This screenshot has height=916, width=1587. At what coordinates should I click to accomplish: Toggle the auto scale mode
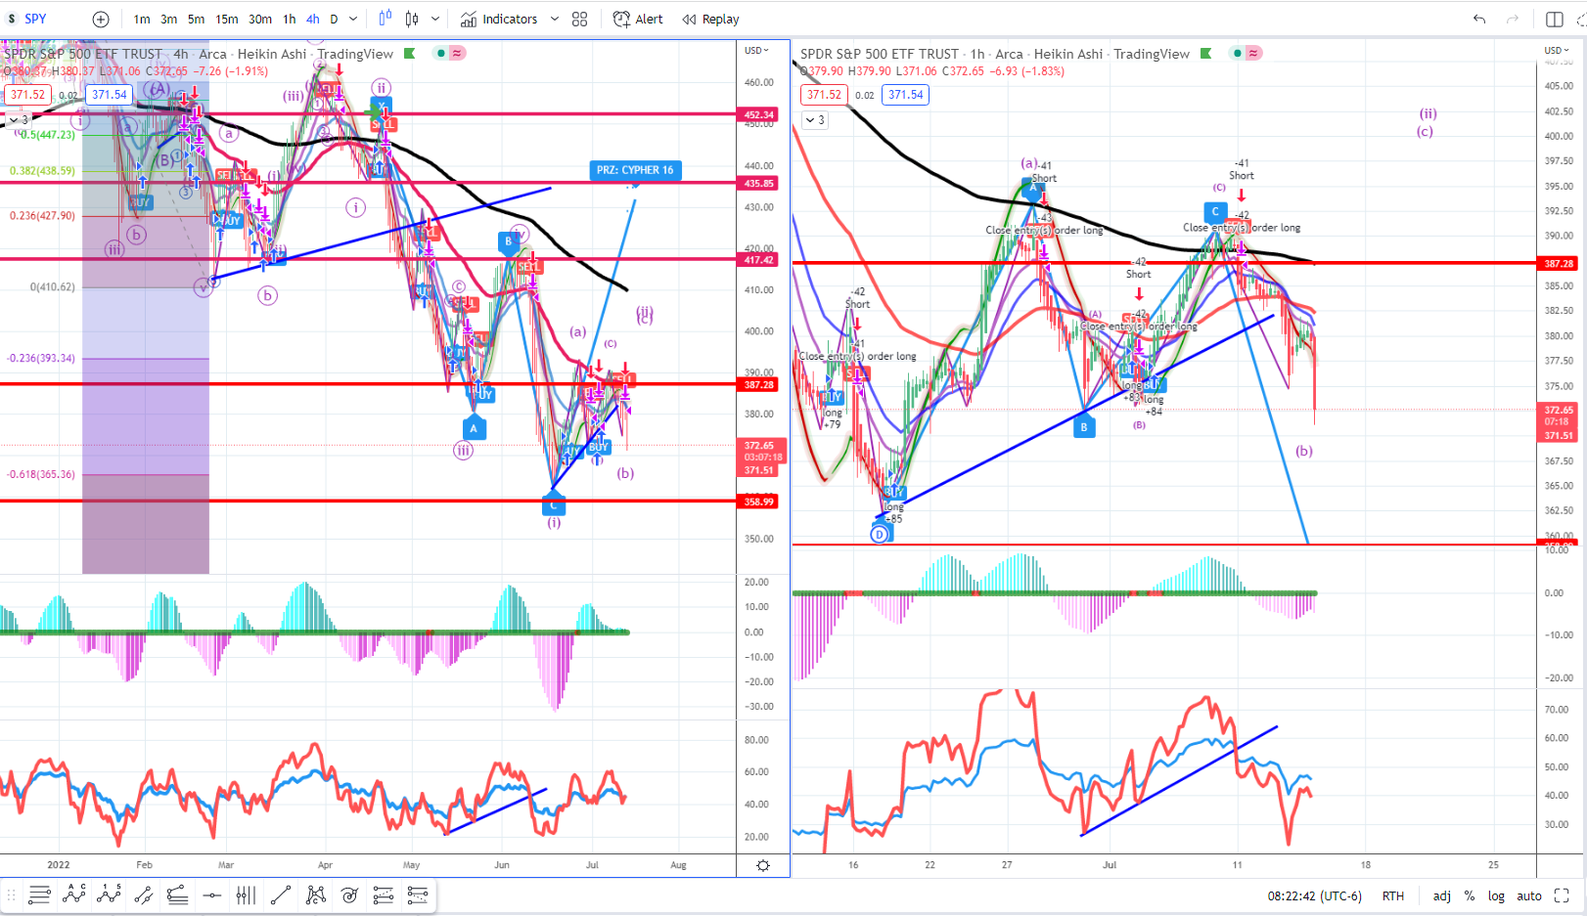pyautogui.click(x=1529, y=895)
